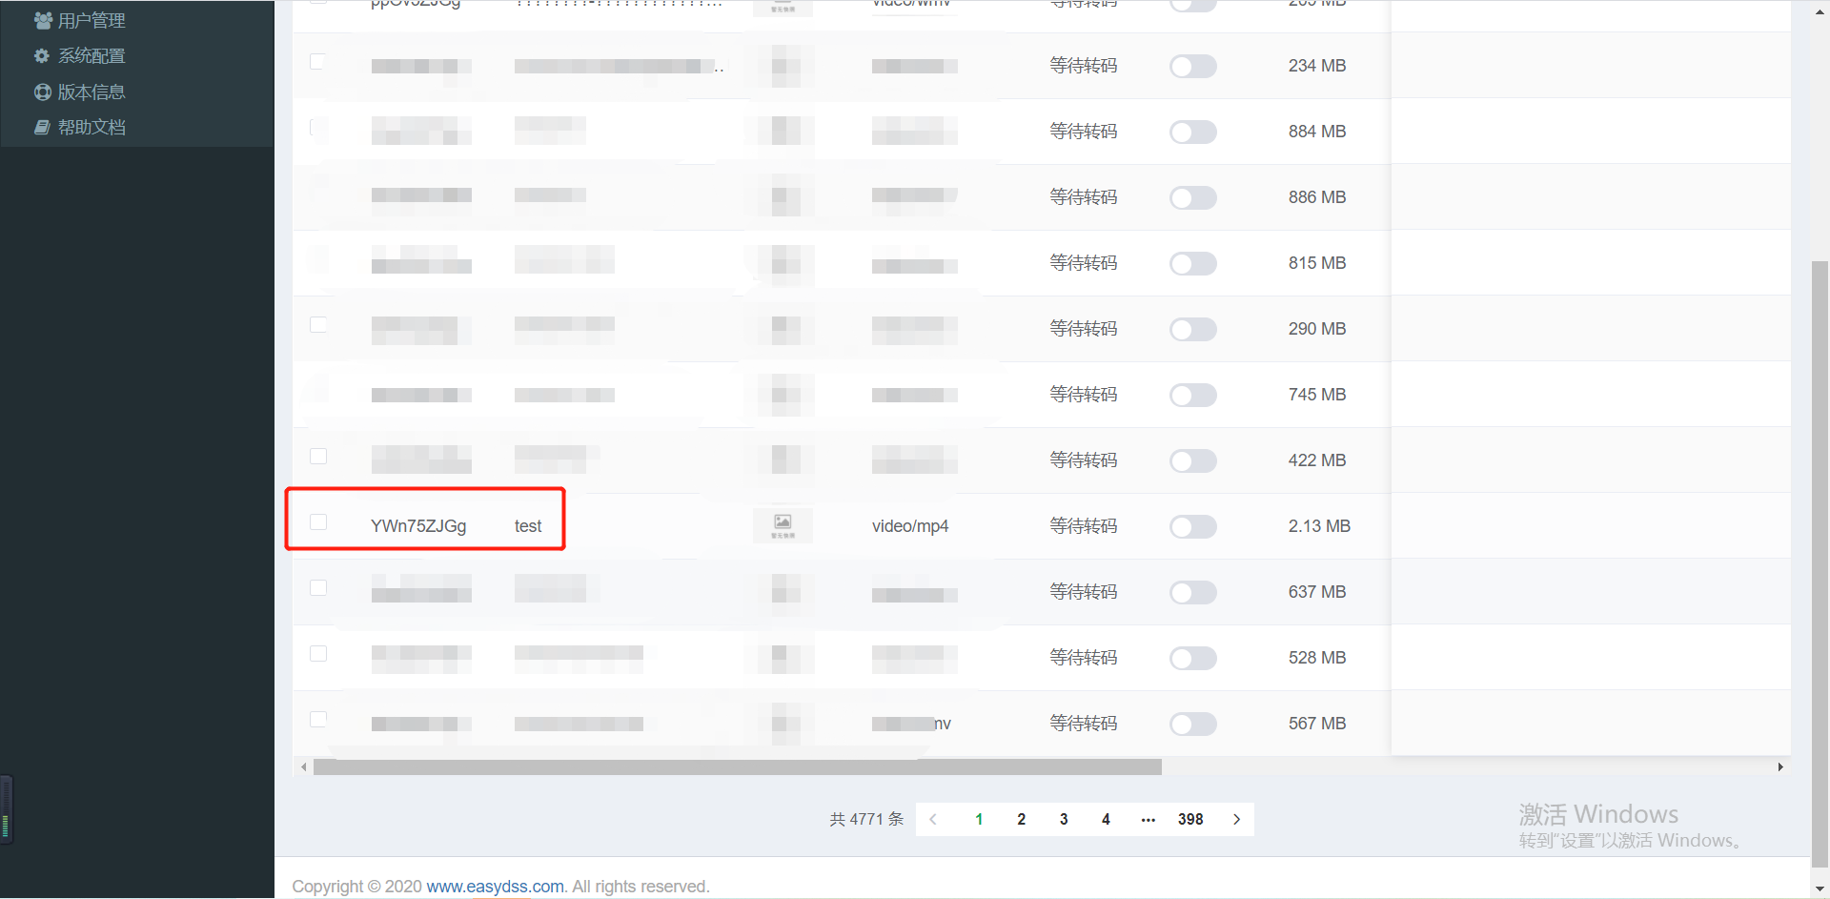Screen dimensions: 1830x899
Task: Click the book icon beside 帮助文档
Action: (x=42, y=128)
